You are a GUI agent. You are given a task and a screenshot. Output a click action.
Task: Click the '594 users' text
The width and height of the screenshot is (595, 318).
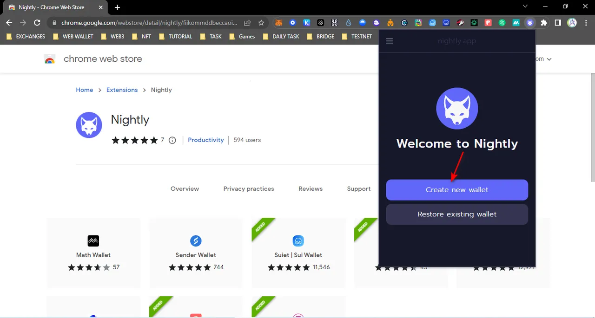[x=247, y=140]
